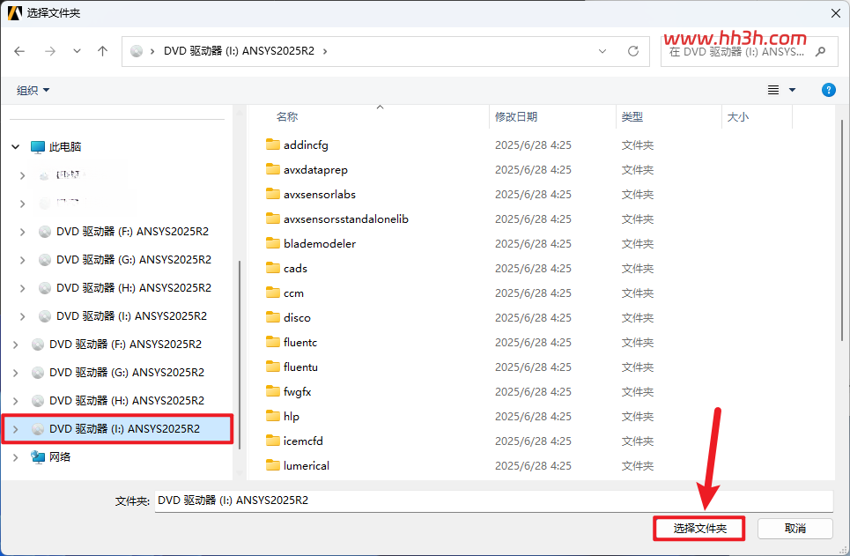850x556 pixels.
Task: Click the avxsensorsstandalonelib folder icon
Action: [x=273, y=219]
